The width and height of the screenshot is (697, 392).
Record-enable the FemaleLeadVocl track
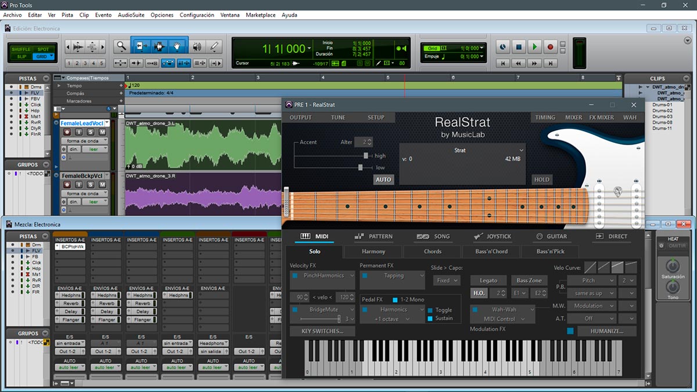coord(67,132)
